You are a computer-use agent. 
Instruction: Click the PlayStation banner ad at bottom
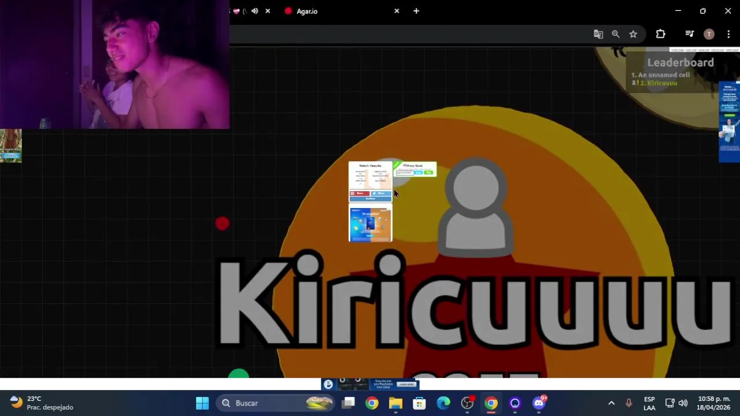[x=370, y=384]
